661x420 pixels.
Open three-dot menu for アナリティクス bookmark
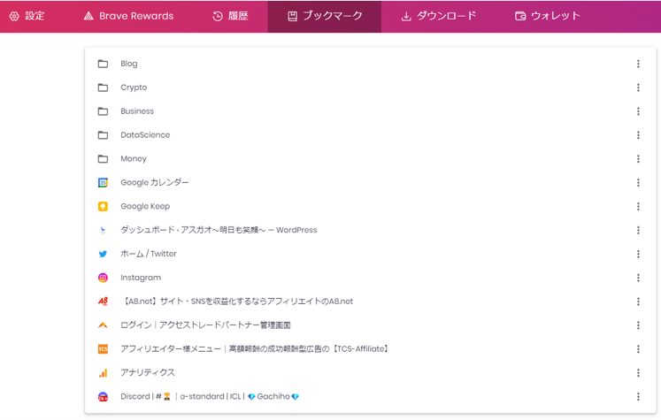pyautogui.click(x=638, y=373)
